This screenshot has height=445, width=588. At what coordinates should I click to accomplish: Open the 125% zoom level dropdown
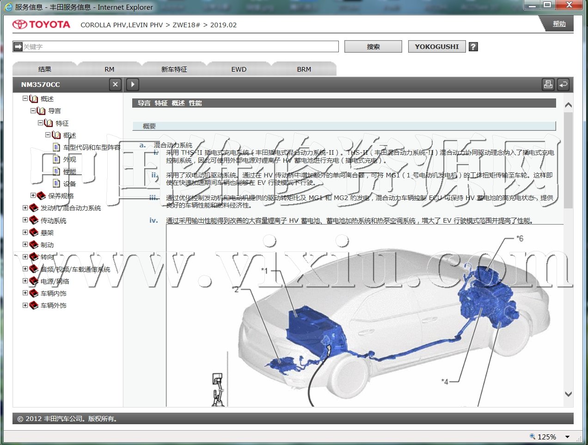[567, 437]
